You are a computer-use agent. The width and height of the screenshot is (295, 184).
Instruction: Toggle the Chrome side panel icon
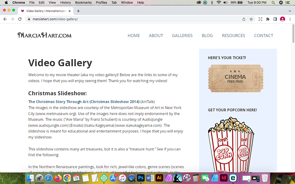tap(275, 19)
